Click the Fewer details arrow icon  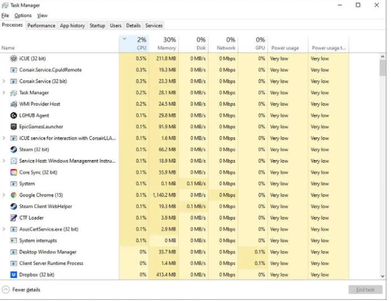point(6,290)
